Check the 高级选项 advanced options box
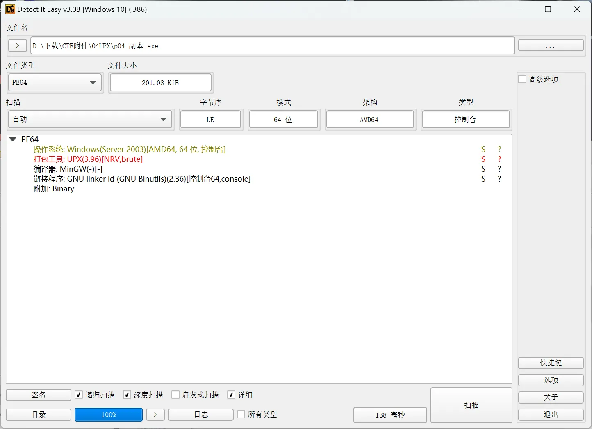The height and width of the screenshot is (429, 592). click(x=522, y=79)
